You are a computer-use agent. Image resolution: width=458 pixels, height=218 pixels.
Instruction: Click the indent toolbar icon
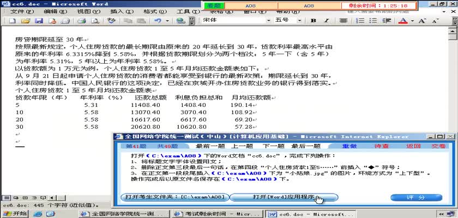[x=387, y=21]
